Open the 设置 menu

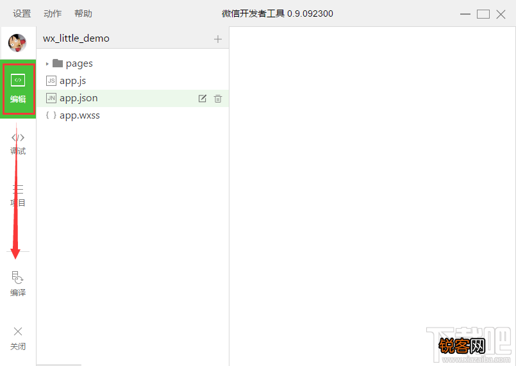click(x=22, y=13)
